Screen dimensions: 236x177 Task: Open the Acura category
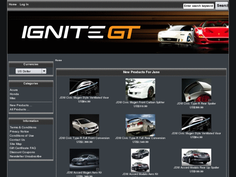(x=14, y=90)
